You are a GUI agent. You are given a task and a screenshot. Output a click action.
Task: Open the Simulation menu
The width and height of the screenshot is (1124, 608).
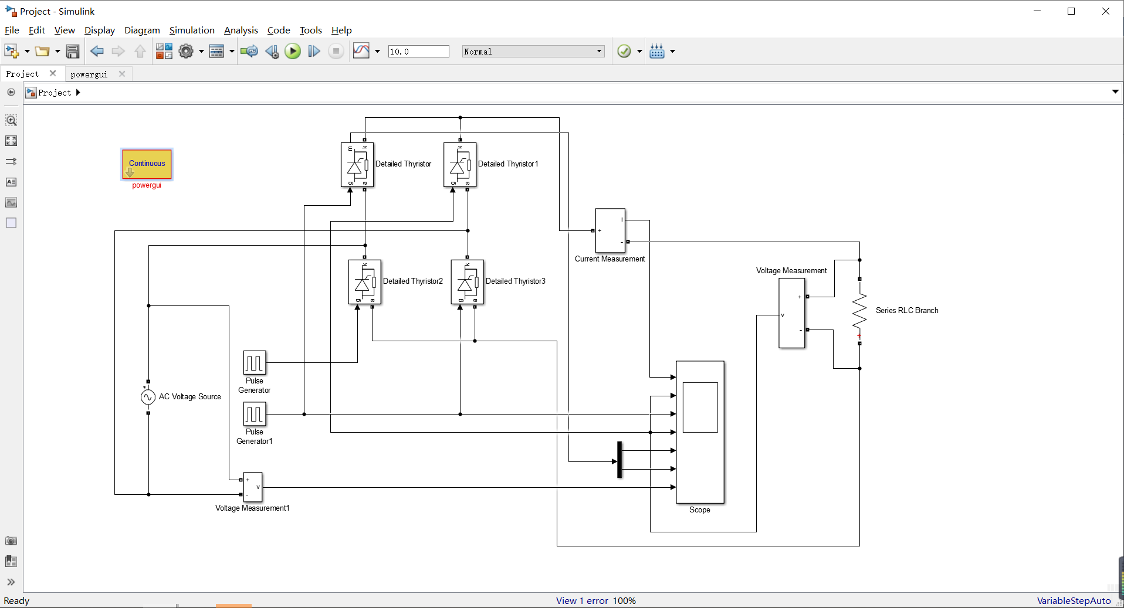pos(192,30)
